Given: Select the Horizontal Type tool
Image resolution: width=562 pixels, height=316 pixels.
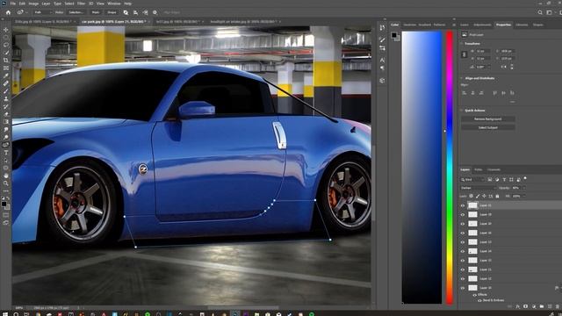Looking at the screenshot, I should tap(6, 153).
